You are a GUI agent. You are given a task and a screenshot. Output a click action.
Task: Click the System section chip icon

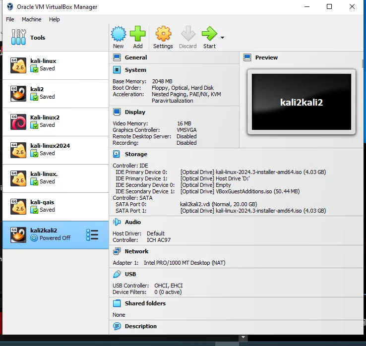(117, 70)
